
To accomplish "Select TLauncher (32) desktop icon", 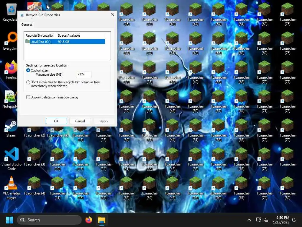I will tap(127, 188).
